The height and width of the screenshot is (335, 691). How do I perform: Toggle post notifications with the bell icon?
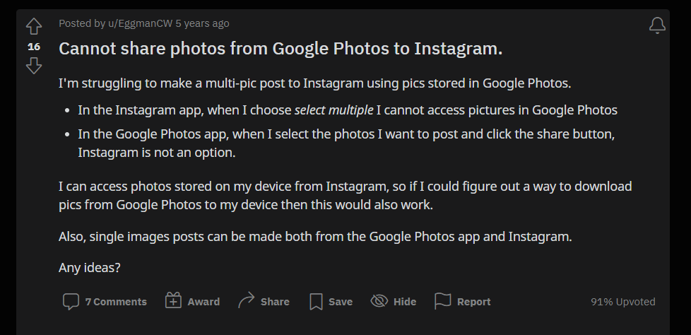[657, 25]
